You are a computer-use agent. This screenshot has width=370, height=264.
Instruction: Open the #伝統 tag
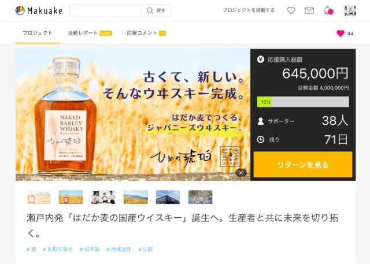pyautogui.click(x=145, y=249)
